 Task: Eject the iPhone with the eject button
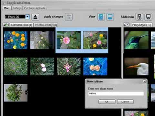coord(35,17)
